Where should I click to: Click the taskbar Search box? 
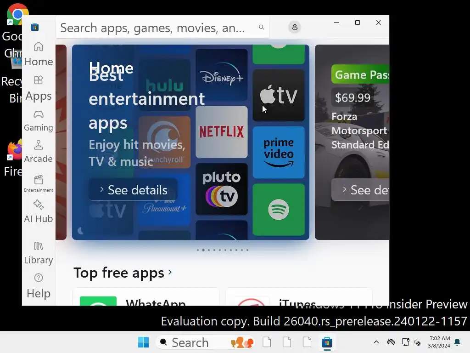(x=205, y=342)
